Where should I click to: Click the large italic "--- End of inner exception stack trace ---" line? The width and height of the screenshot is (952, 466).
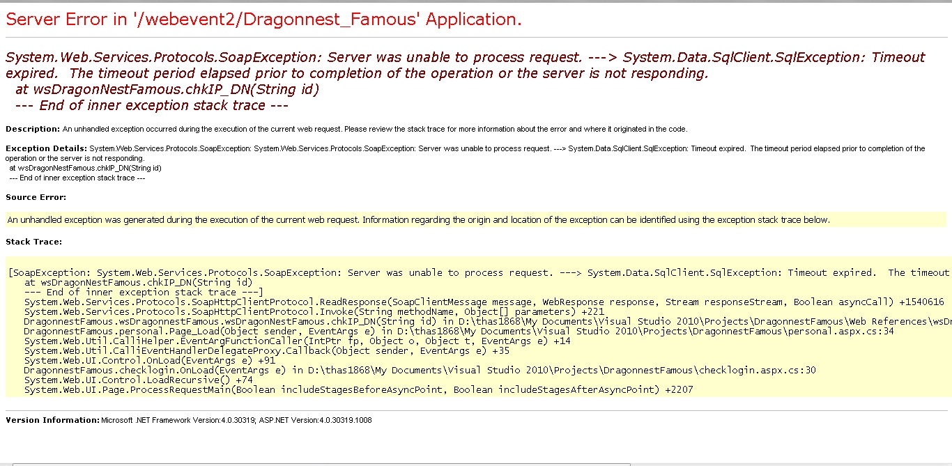[x=151, y=105]
